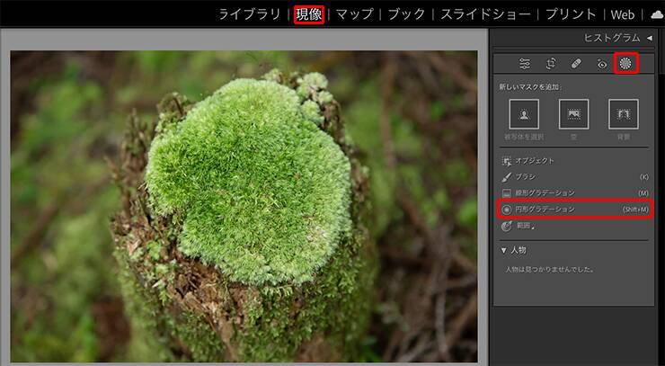665x366 pixels.
Task: Click the moss stump photo preview
Action: click(244, 206)
